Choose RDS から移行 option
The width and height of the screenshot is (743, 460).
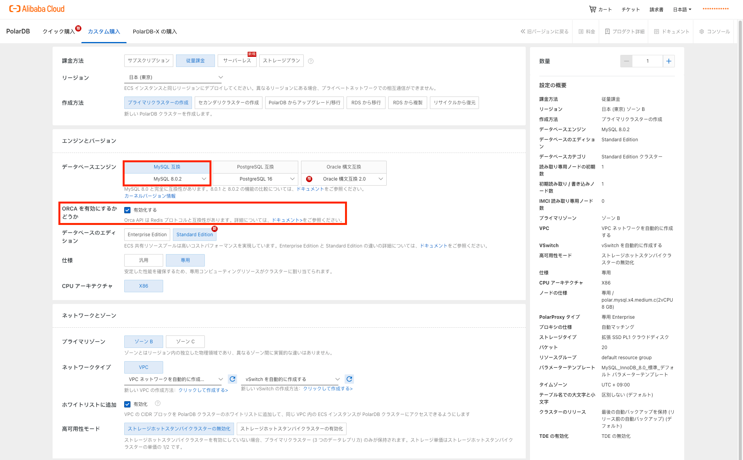point(366,103)
